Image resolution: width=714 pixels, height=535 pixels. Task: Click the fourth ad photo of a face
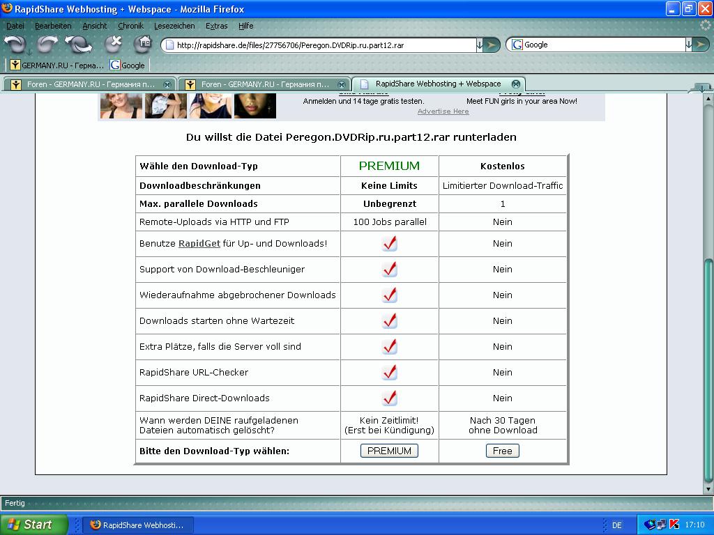coord(255,106)
